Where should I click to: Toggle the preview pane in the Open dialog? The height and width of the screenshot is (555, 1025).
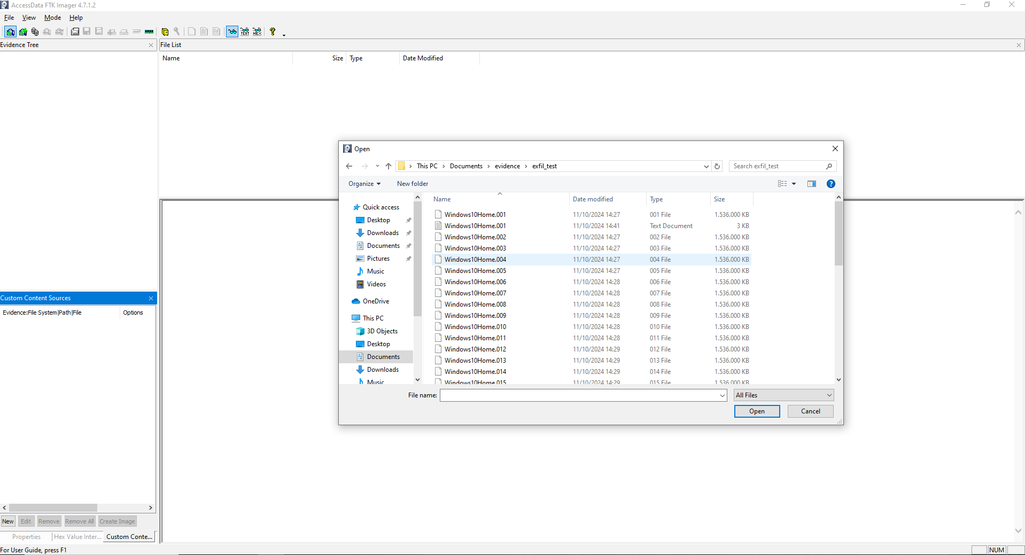point(811,184)
